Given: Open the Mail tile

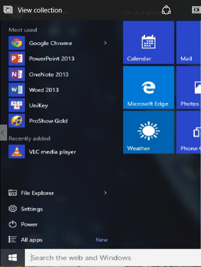Looking at the screenshot, I should [189, 42].
